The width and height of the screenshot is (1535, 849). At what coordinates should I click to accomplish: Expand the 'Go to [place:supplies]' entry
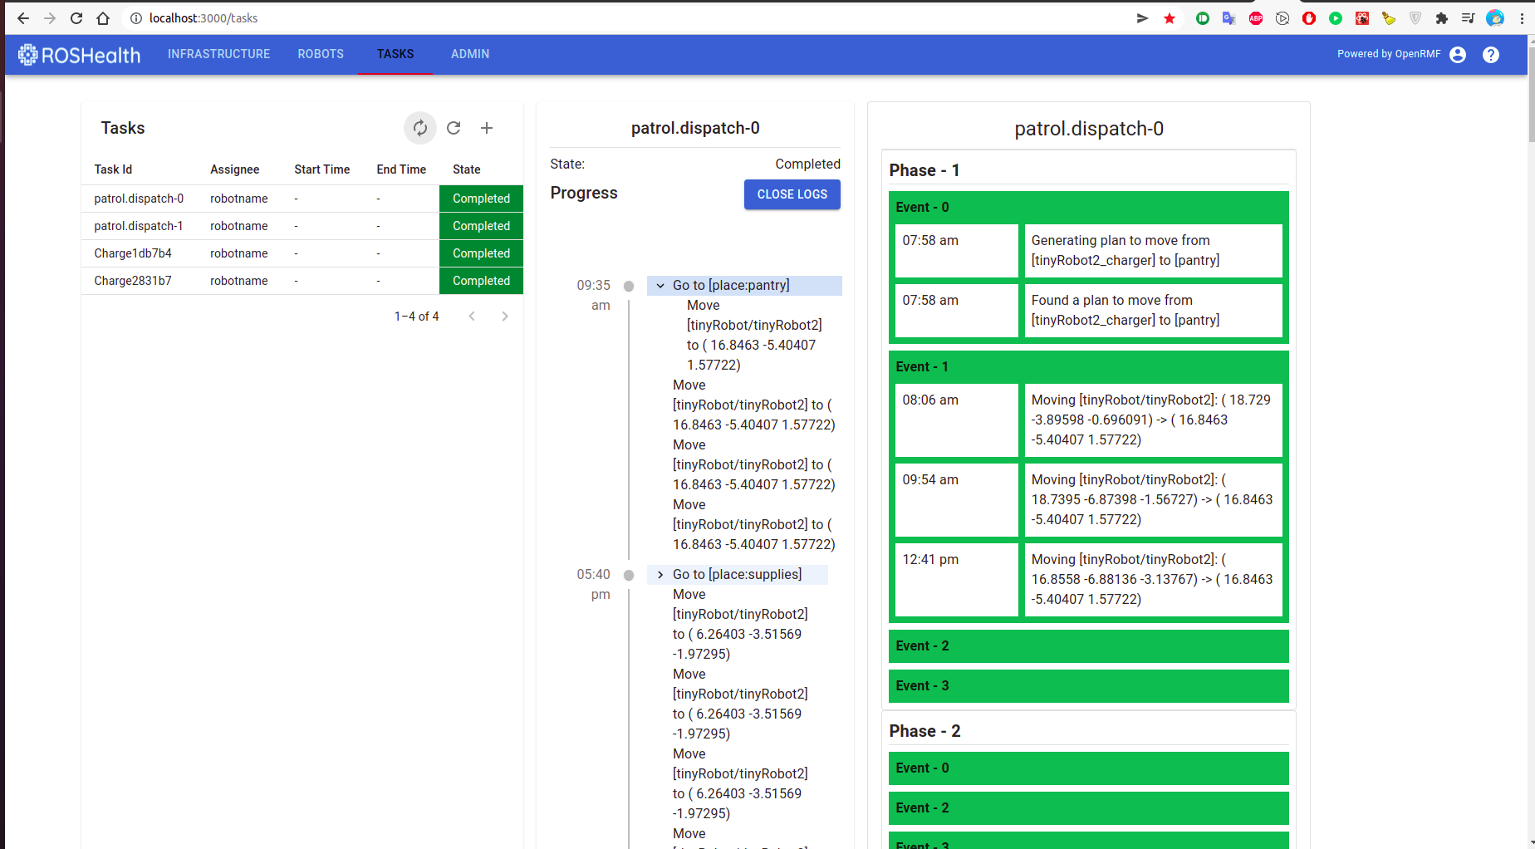click(x=660, y=574)
